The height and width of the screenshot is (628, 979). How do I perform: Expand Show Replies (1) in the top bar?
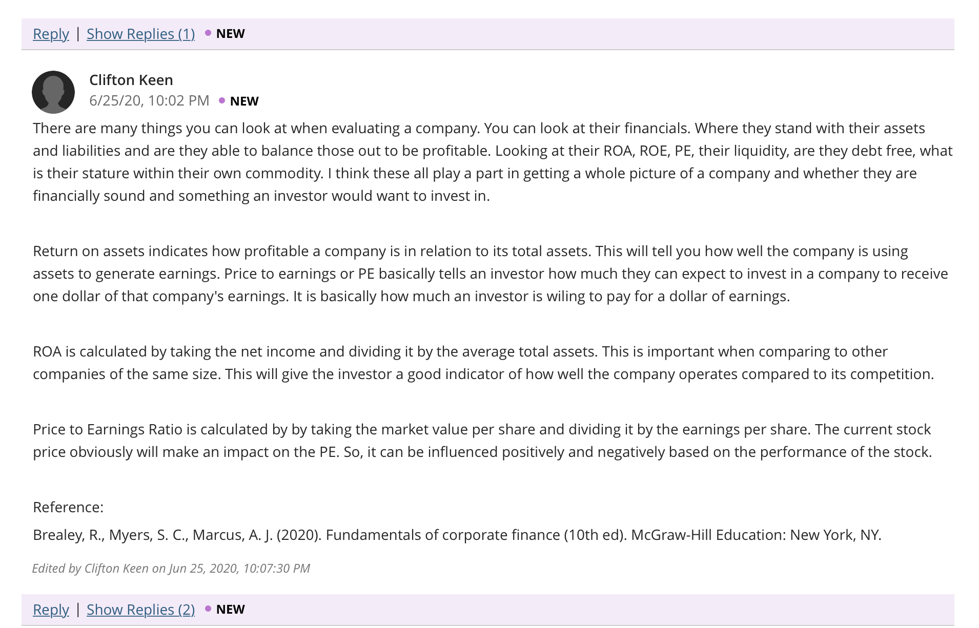[140, 34]
